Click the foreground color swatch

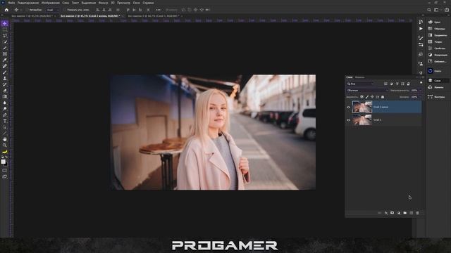point(3,162)
